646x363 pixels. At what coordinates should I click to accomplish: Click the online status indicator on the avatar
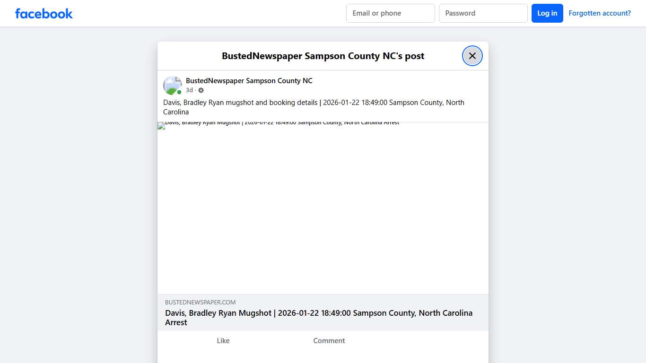tap(179, 91)
